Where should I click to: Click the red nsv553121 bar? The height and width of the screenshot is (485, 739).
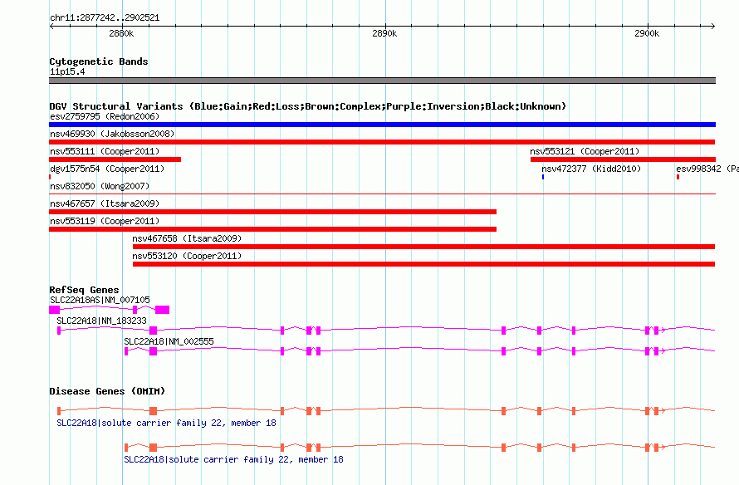click(623, 159)
